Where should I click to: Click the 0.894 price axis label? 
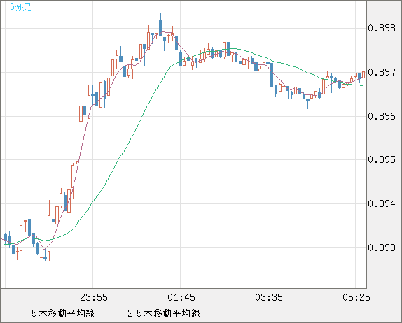pos(382,203)
